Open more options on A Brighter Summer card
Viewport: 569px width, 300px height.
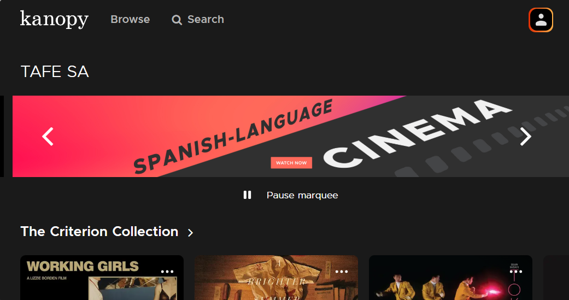(342, 272)
